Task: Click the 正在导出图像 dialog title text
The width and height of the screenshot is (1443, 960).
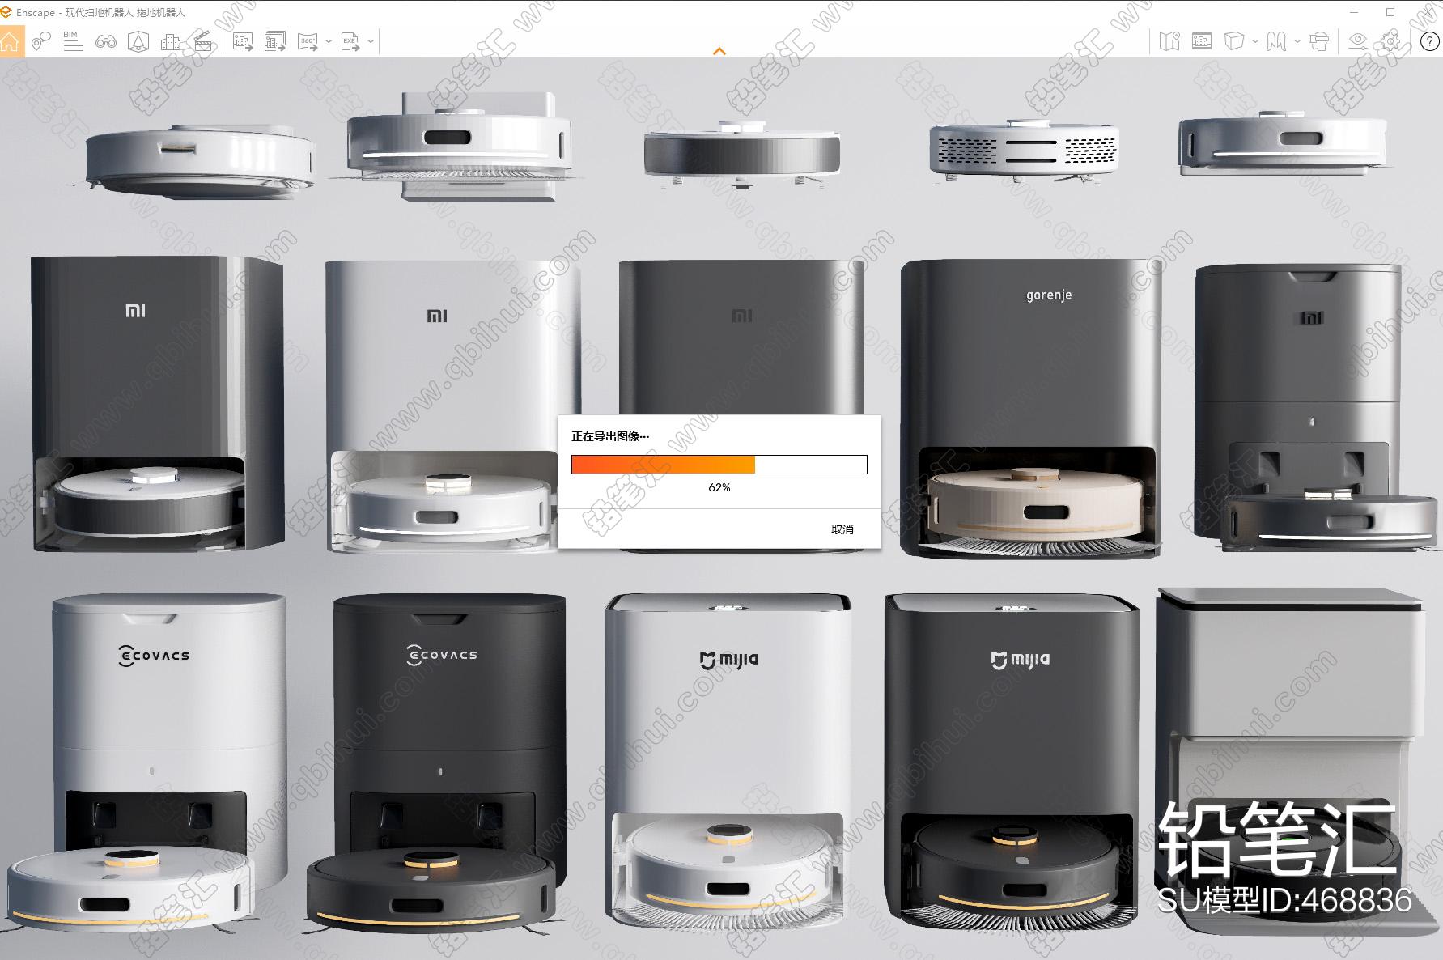Action: [610, 436]
